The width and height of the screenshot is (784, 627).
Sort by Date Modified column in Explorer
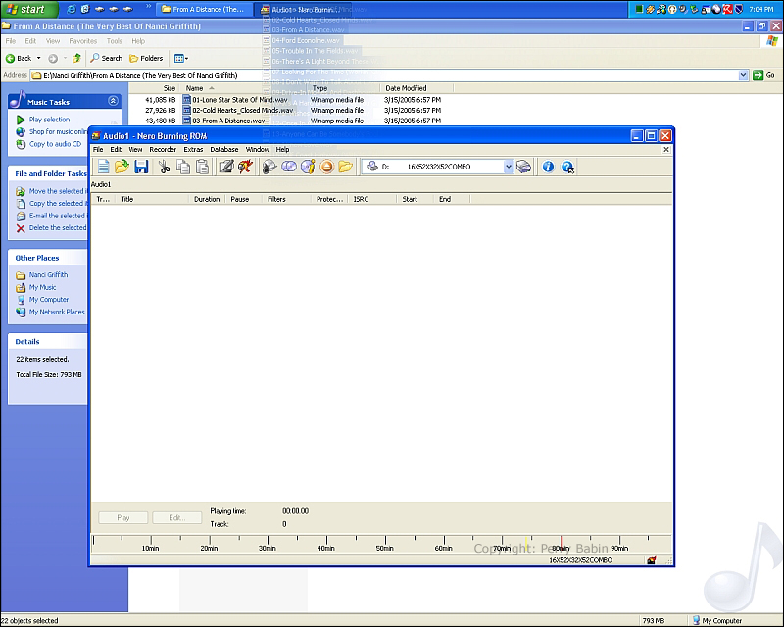(x=406, y=88)
